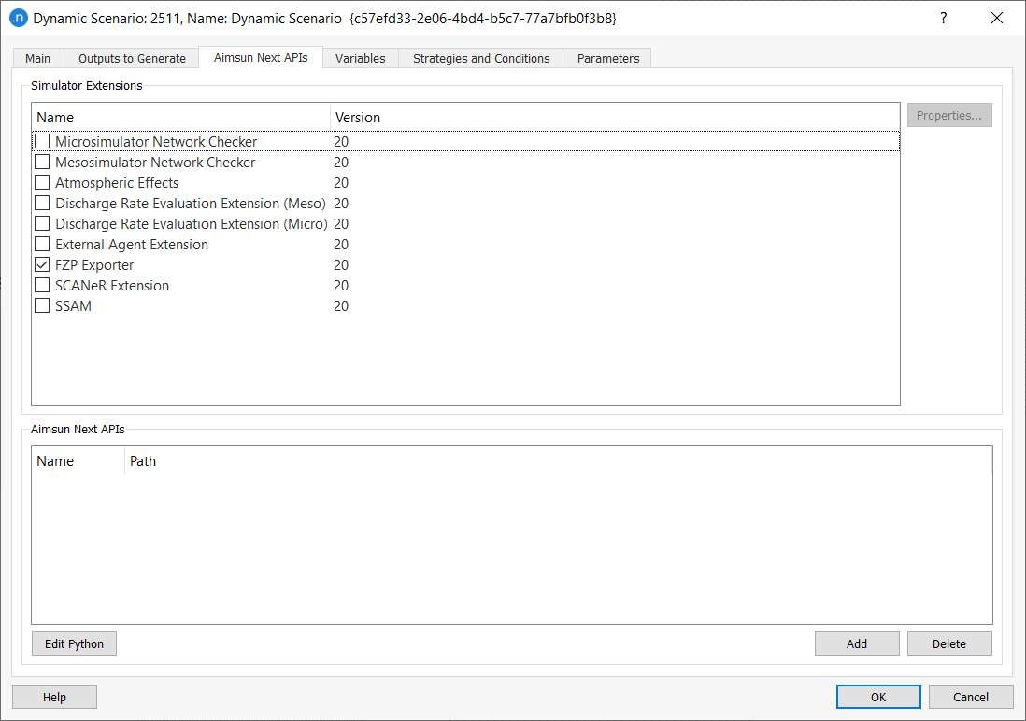
Task: Open the Strategies and Conditions tab
Action: point(480,58)
